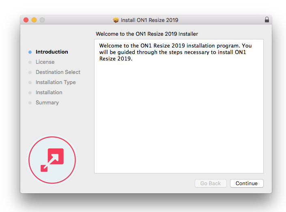Viewport: 286px width, 212px height.
Task: Minimize the installer with yellow button
Action: tap(34, 20)
